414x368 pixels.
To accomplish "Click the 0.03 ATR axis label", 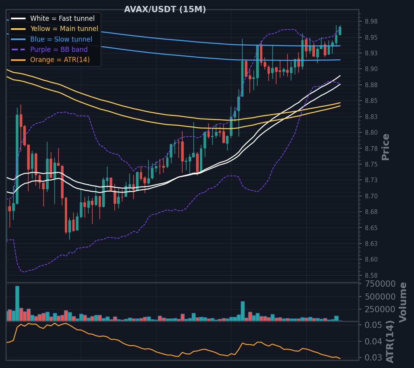I will [x=373, y=358].
